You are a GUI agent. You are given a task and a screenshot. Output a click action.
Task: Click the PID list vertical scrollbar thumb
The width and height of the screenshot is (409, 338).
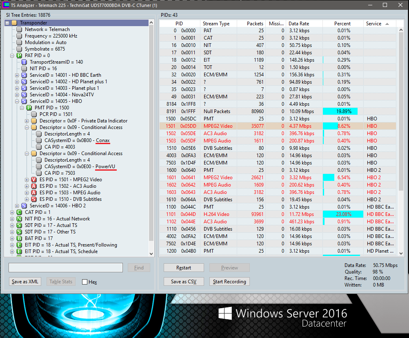pos(401,112)
